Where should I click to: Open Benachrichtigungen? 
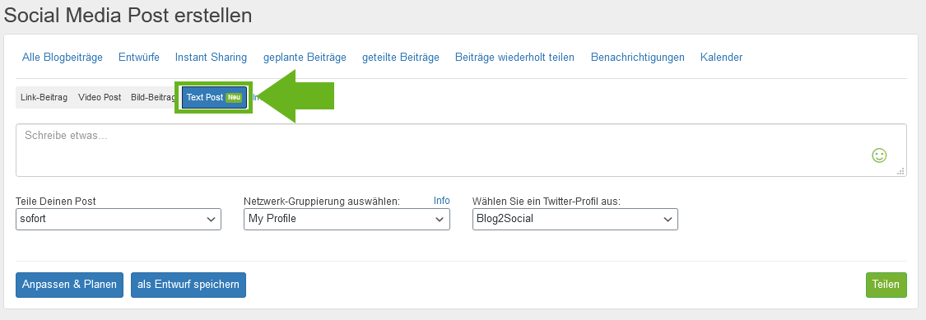[x=637, y=58]
